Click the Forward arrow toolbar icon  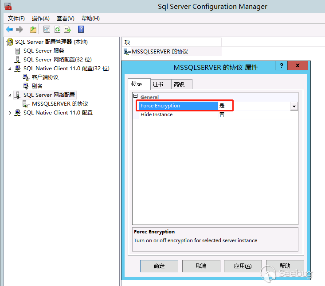click(x=19, y=29)
